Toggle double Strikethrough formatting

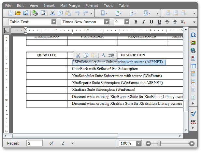tap(175, 22)
